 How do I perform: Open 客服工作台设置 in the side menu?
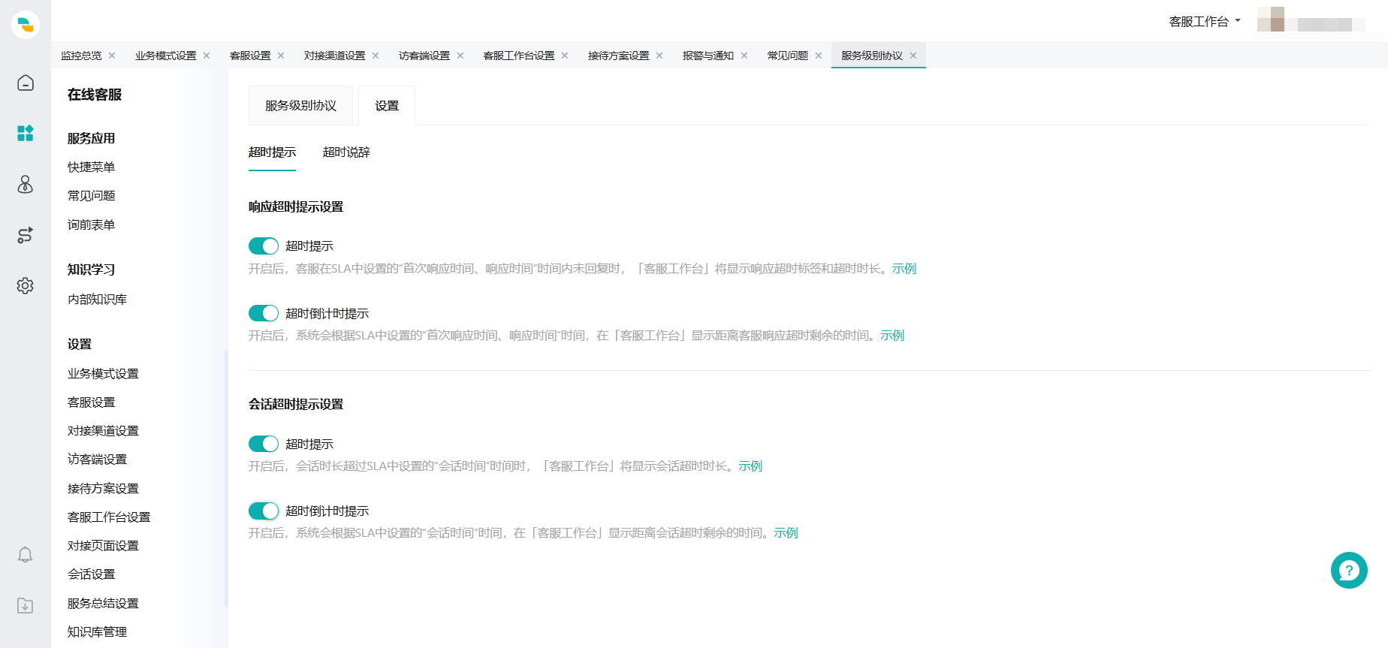(109, 517)
